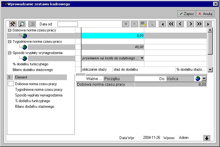Click the remove row list icon
This screenshot has width=220, height=147.
(152, 24)
